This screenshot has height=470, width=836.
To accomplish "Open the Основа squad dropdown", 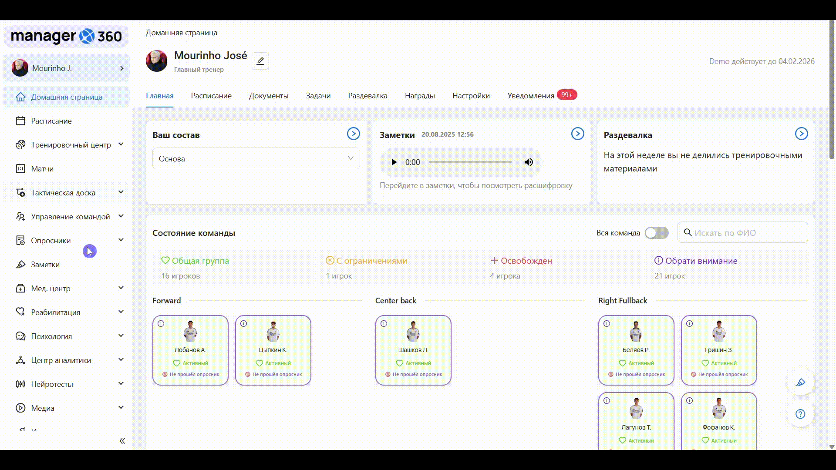I will point(256,159).
